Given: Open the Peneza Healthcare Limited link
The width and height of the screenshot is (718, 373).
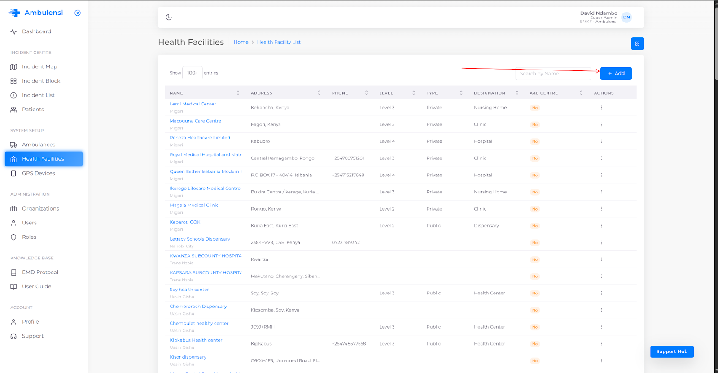Looking at the screenshot, I should [x=200, y=138].
